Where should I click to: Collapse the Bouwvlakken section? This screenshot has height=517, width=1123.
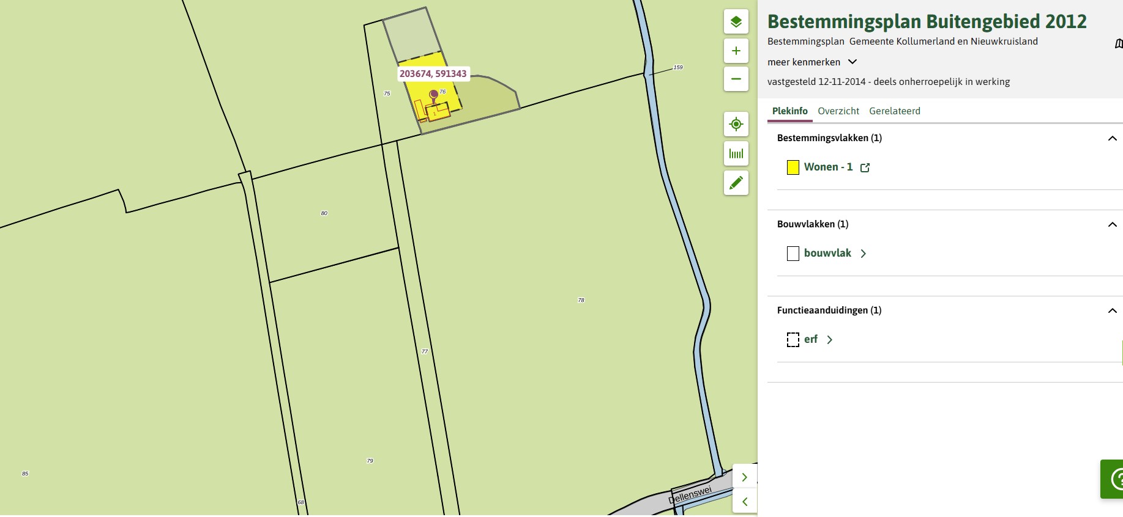point(1112,224)
